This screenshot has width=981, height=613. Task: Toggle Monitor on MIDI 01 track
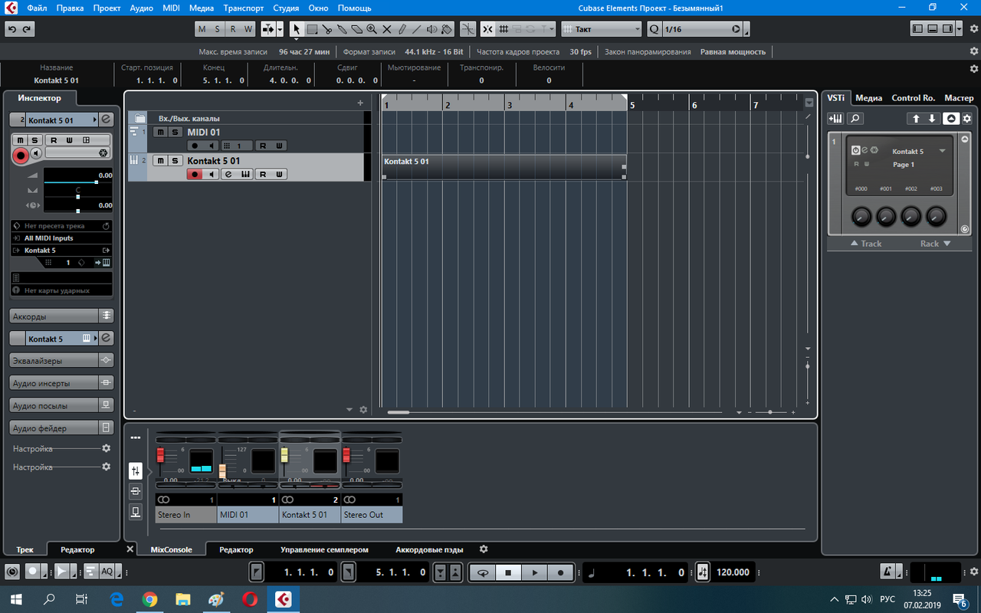pyautogui.click(x=212, y=146)
